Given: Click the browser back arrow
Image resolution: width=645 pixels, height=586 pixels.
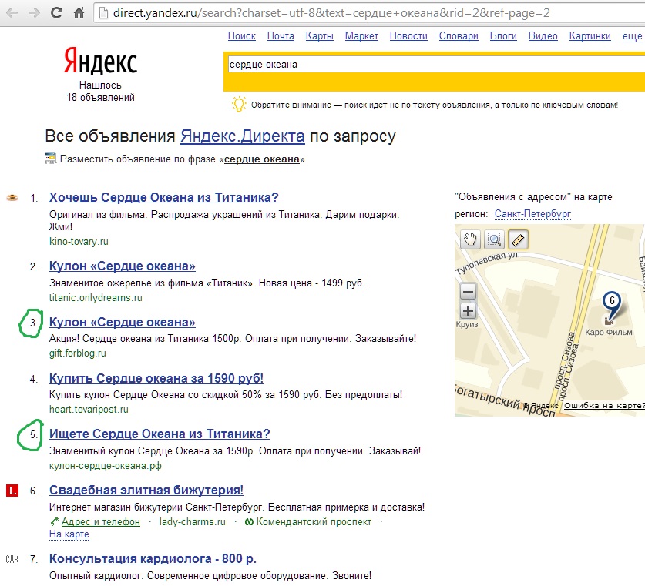Looking at the screenshot, I should coord(12,13).
